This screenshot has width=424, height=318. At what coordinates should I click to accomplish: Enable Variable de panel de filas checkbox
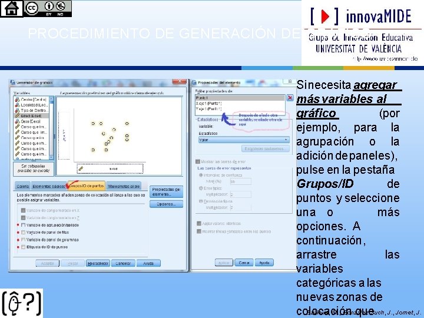tap(23, 232)
